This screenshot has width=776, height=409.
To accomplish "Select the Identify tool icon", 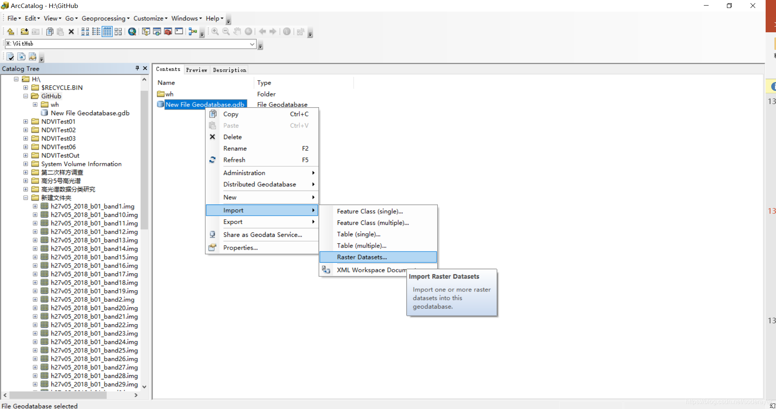I will (x=287, y=31).
